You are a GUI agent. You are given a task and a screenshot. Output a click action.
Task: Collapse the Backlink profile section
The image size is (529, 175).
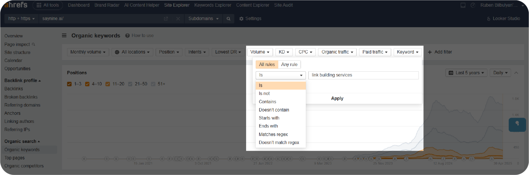(x=23, y=80)
